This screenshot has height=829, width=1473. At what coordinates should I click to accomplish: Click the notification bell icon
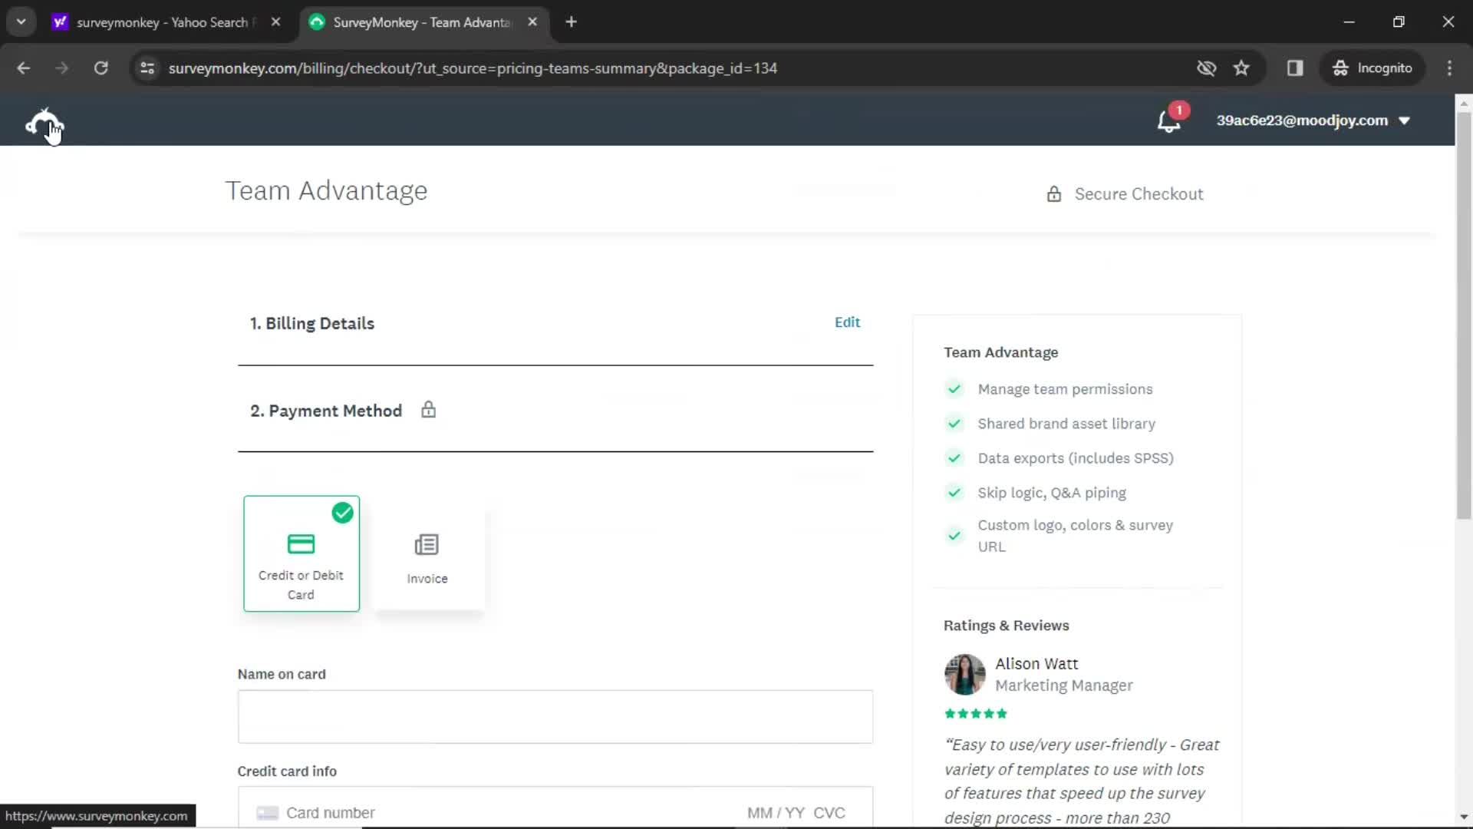pyautogui.click(x=1169, y=121)
